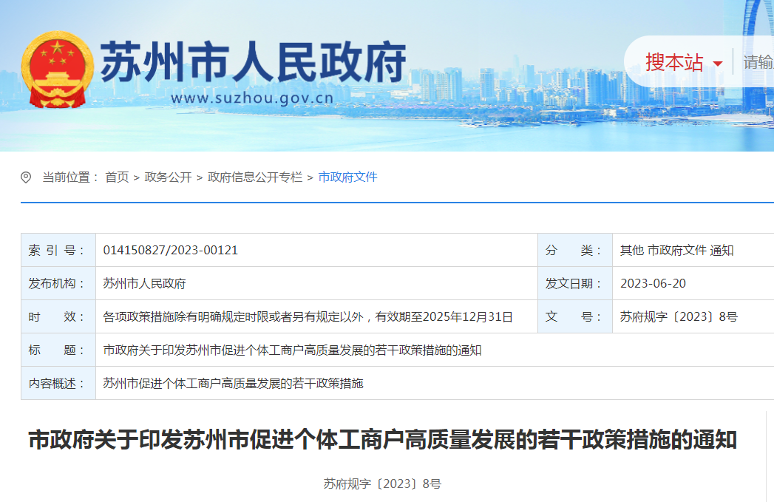Select publish date 2023-06-20
Screen dimensions: 774x502
click(653, 283)
